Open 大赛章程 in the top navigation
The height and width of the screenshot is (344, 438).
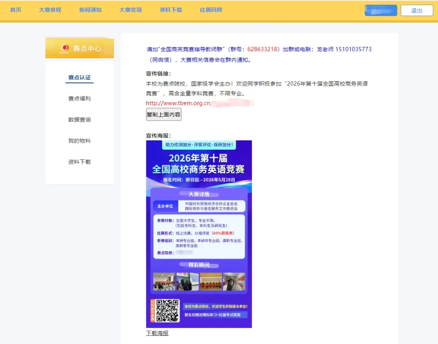[50, 10]
